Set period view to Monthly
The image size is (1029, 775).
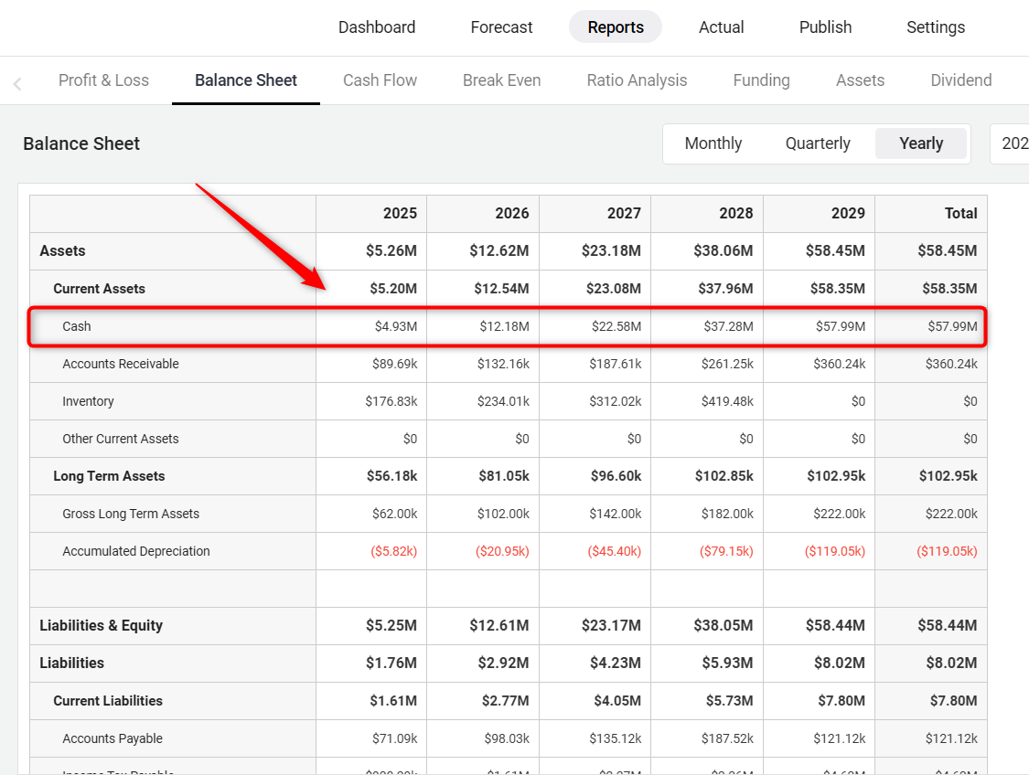click(x=713, y=143)
